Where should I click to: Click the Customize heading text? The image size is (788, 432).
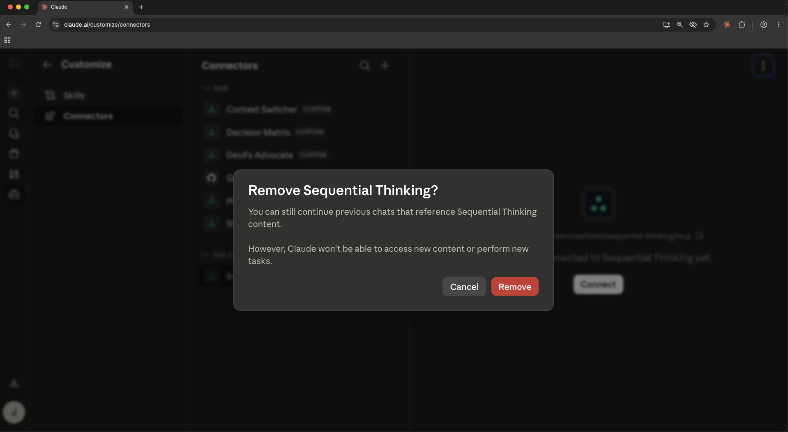86,64
